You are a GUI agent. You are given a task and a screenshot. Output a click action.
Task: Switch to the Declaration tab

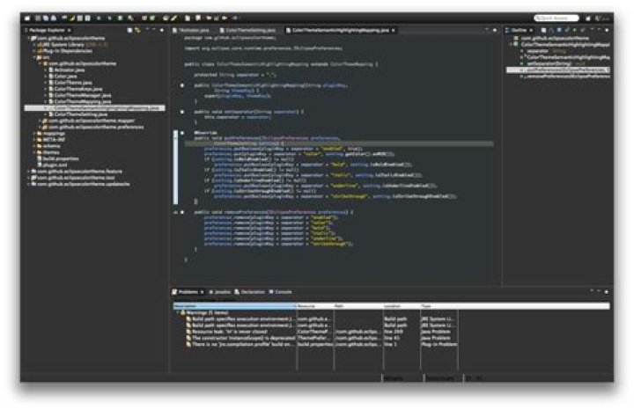[249, 291]
